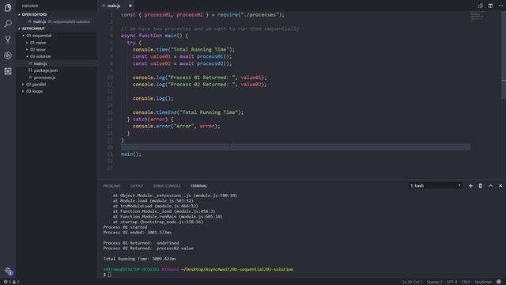Open the Manage gear at bottom left
506x285 pixels.
pyautogui.click(x=9, y=272)
